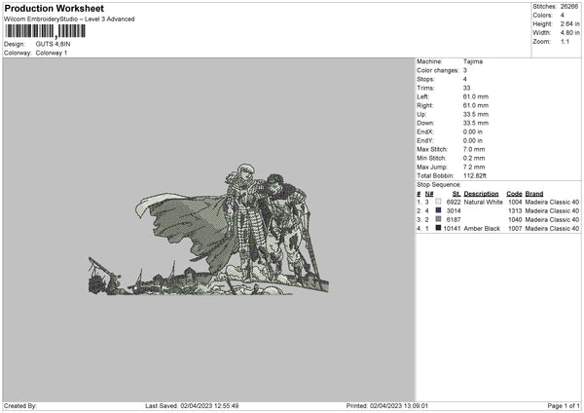Click the gray 1040 thread swatch

[x=438, y=219]
